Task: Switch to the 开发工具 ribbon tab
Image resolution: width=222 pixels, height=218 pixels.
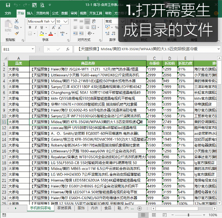Action: pyautogui.click(x=96, y=13)
